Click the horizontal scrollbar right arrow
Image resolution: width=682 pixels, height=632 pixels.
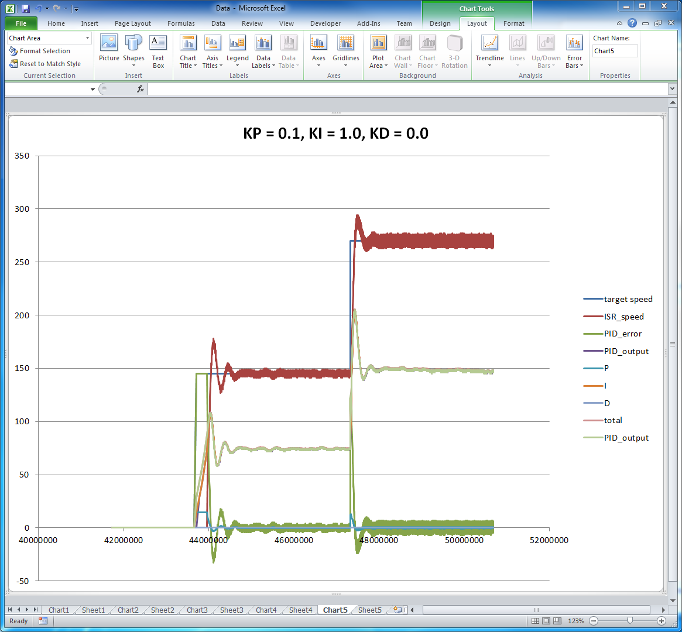coord(663,610)
